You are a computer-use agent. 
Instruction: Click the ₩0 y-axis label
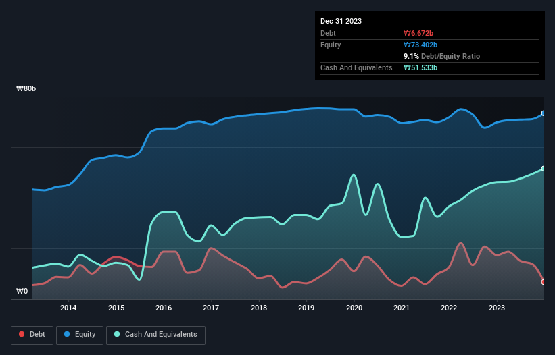point(22,291)
